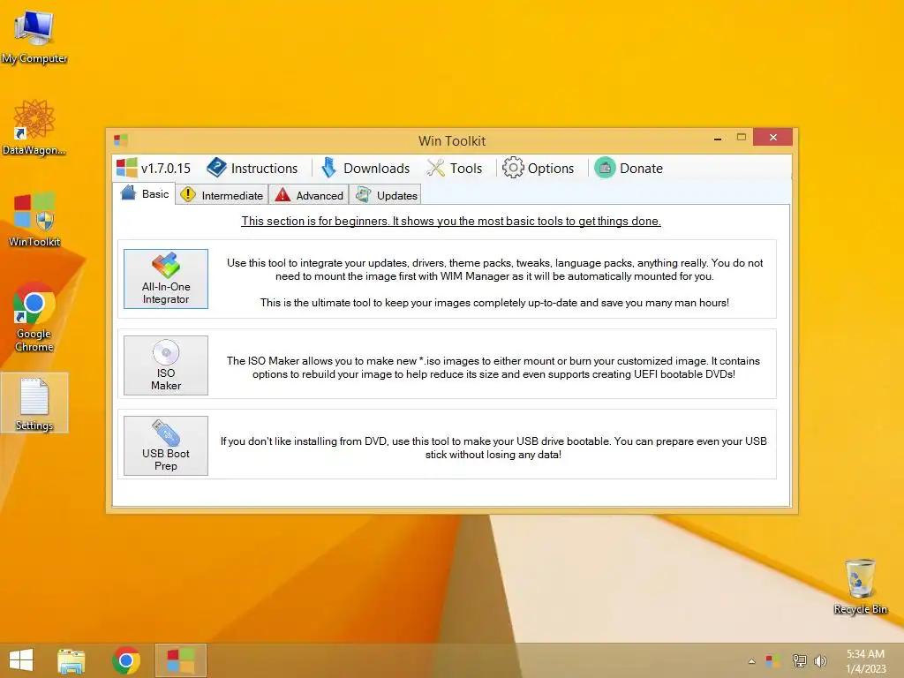Open the Options menu

(x=539, y=169)
